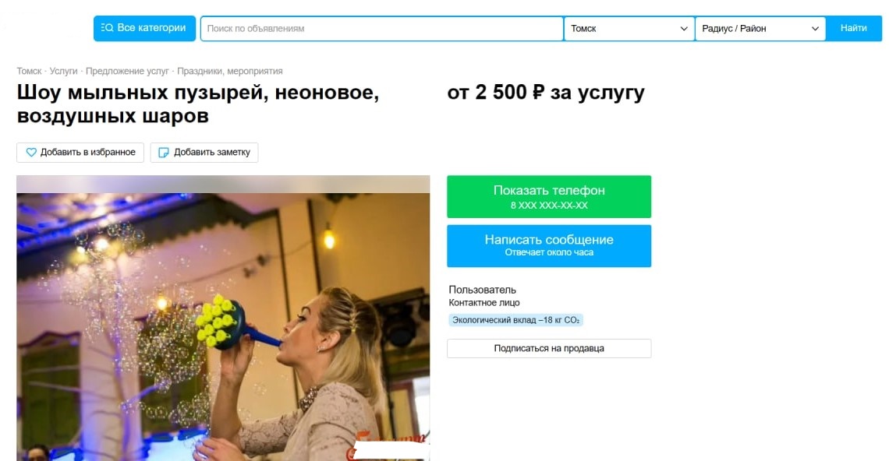Click the chevron arrow next to Томск
The image size is (889, 461).
coord(684,28)
